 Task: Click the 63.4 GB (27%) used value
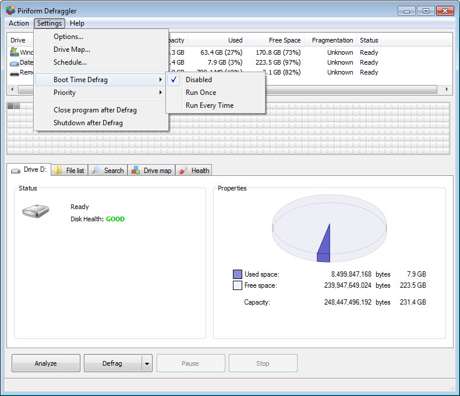(x=221, y=52)
